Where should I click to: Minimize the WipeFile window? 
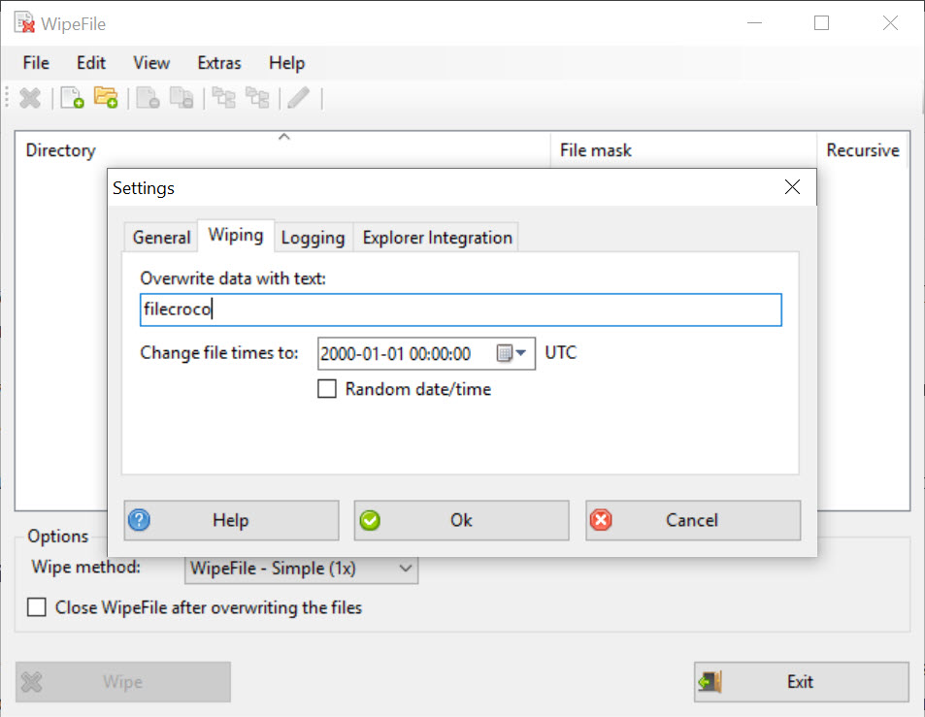click(754, 23)
